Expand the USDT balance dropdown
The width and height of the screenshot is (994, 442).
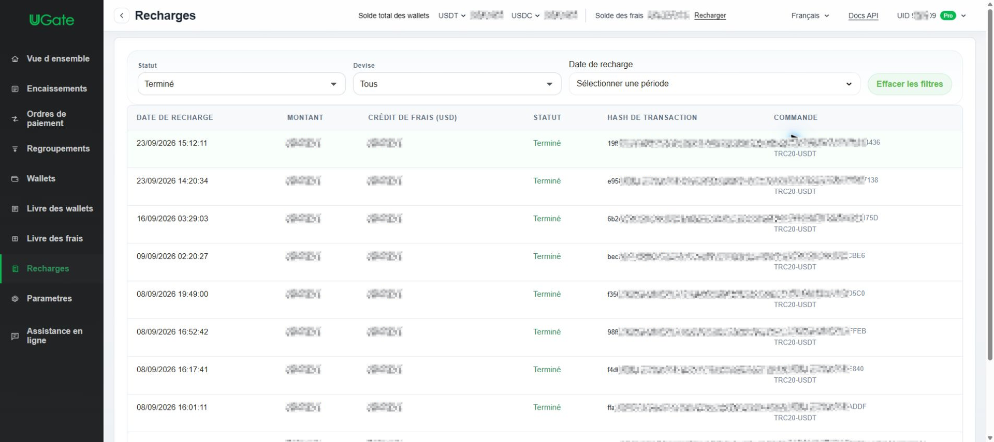(451, 16)
